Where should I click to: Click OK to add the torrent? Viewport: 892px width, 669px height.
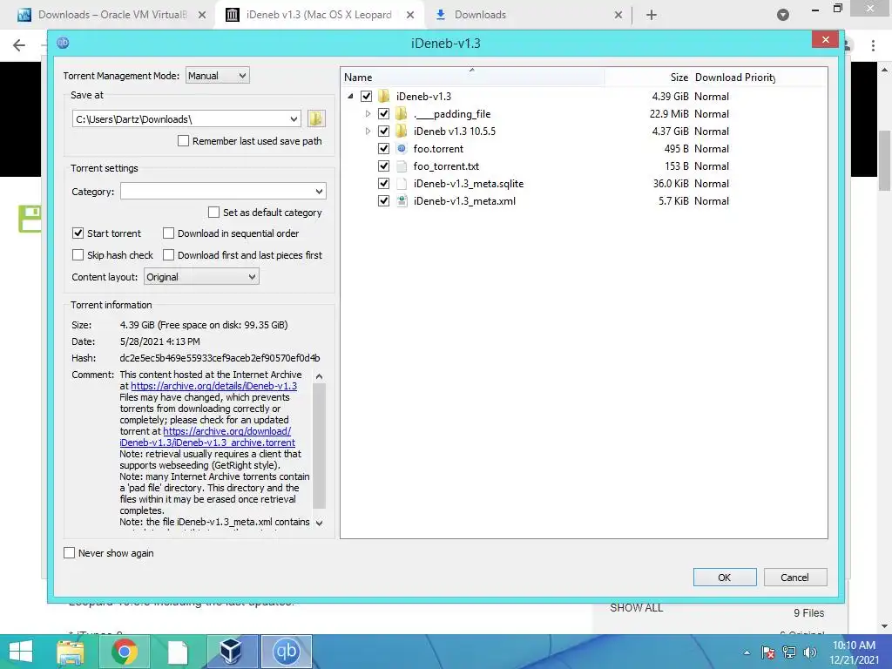coord(725,578)
